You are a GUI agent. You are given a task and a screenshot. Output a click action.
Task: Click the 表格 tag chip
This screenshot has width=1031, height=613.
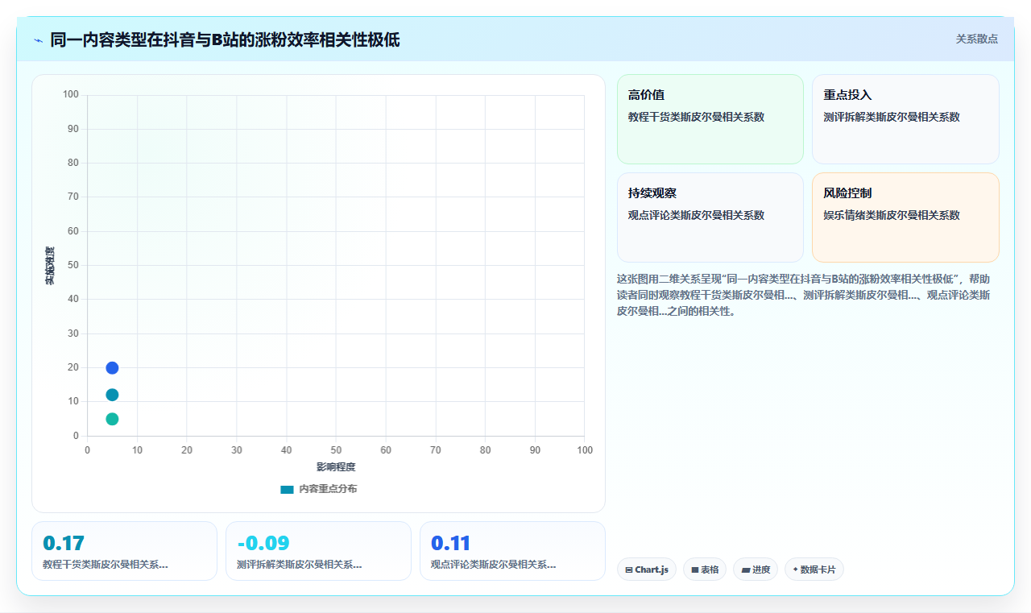point(705,570)
